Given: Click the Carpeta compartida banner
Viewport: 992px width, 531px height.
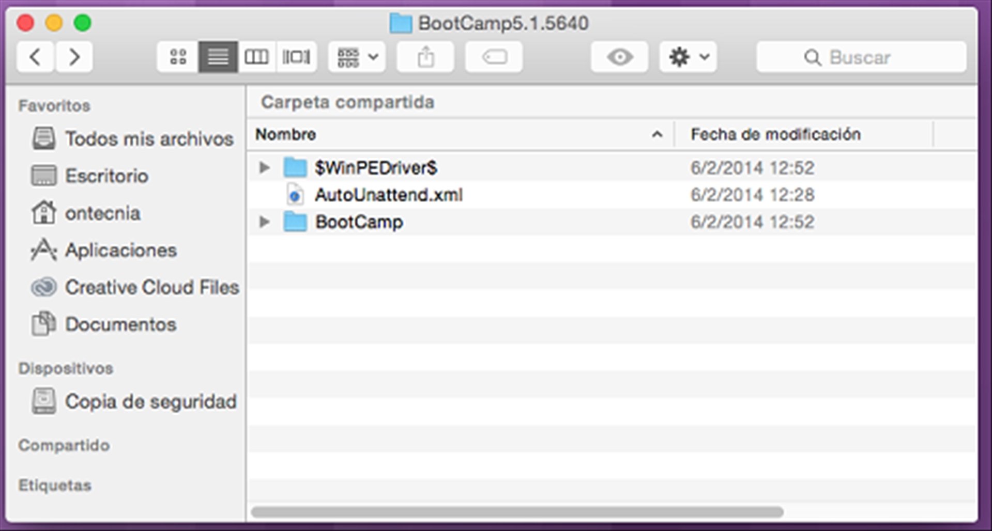Looking at the screenshot, I should (347, 102).
